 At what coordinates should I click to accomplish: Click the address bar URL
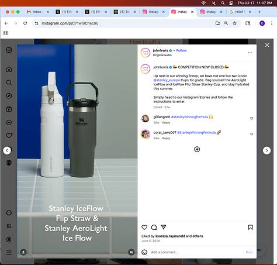70,23
